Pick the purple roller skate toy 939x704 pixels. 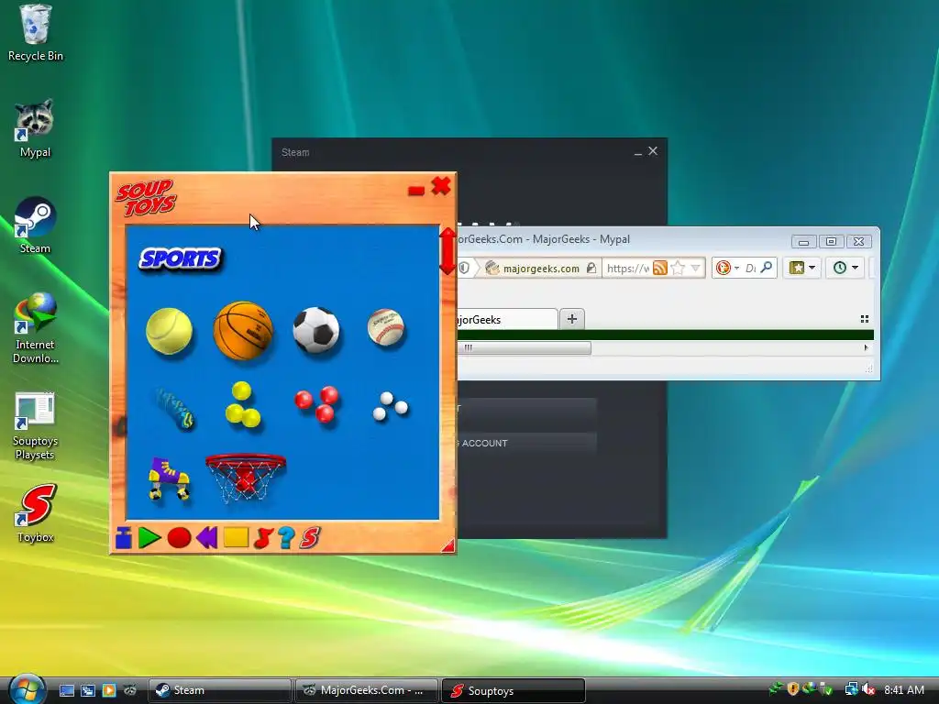pyautogui.click(x=169, y=478)
